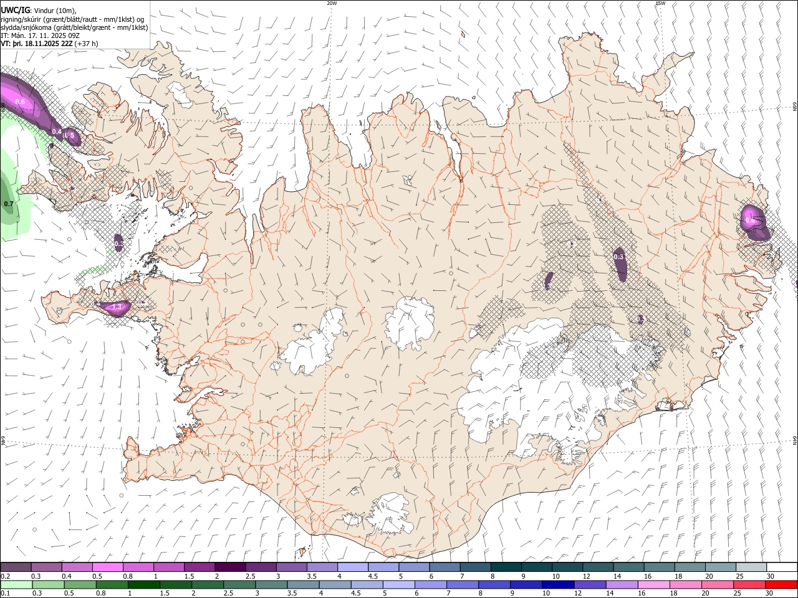Select pale green bottom-row swatch labeled 0.1
This screenshot has width=798, height=598.
tap(17, 584)
